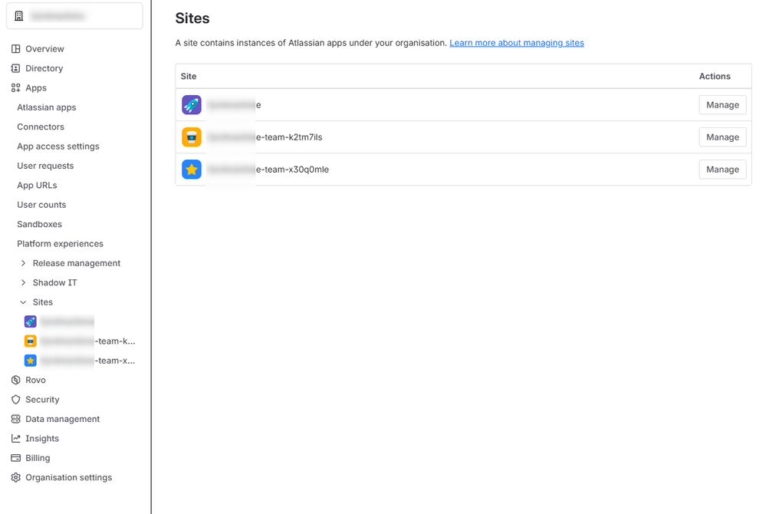Viewport: 766px width, 514px height.
Task: Click the blue star icon in team-x30q0mle row
Action: pyautogui.click(x=192, y=170)
